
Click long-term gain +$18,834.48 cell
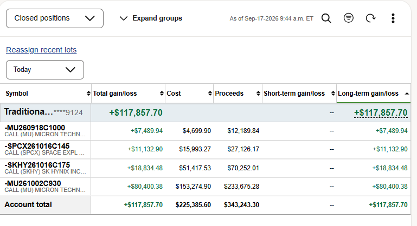tap(390, 168)
